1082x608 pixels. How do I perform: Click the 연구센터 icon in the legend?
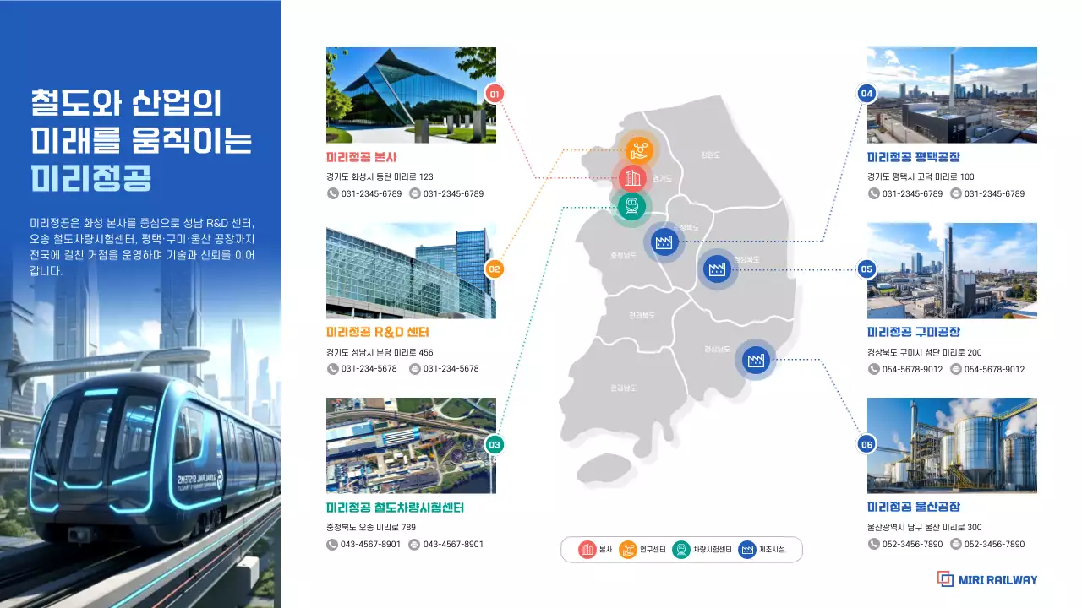click(x=628, y=550)
